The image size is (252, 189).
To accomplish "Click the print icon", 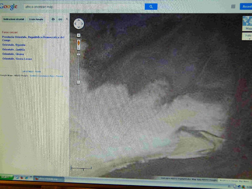I will tap(53, 19).
